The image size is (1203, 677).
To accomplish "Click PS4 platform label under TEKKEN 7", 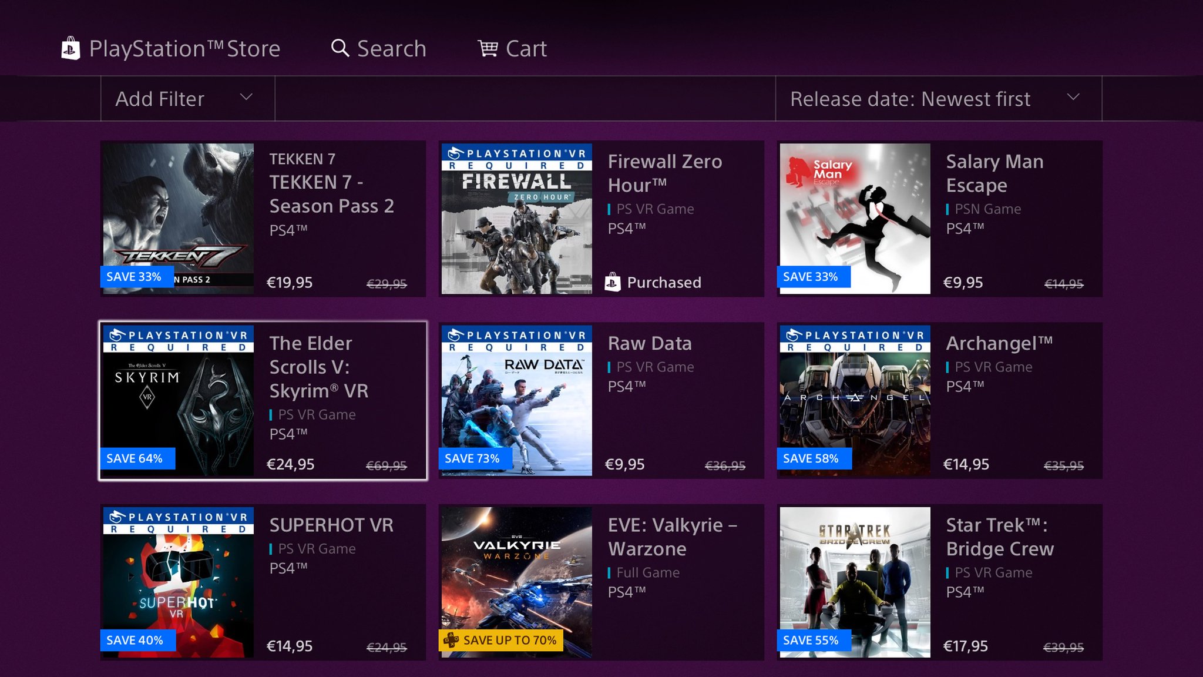I will pyautogui.click(x=288, y=230).
